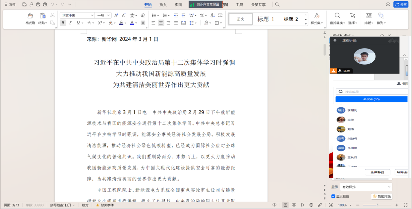Open the font name dropdown 华文中宋
412x209 pixels.
pos(77,15)
